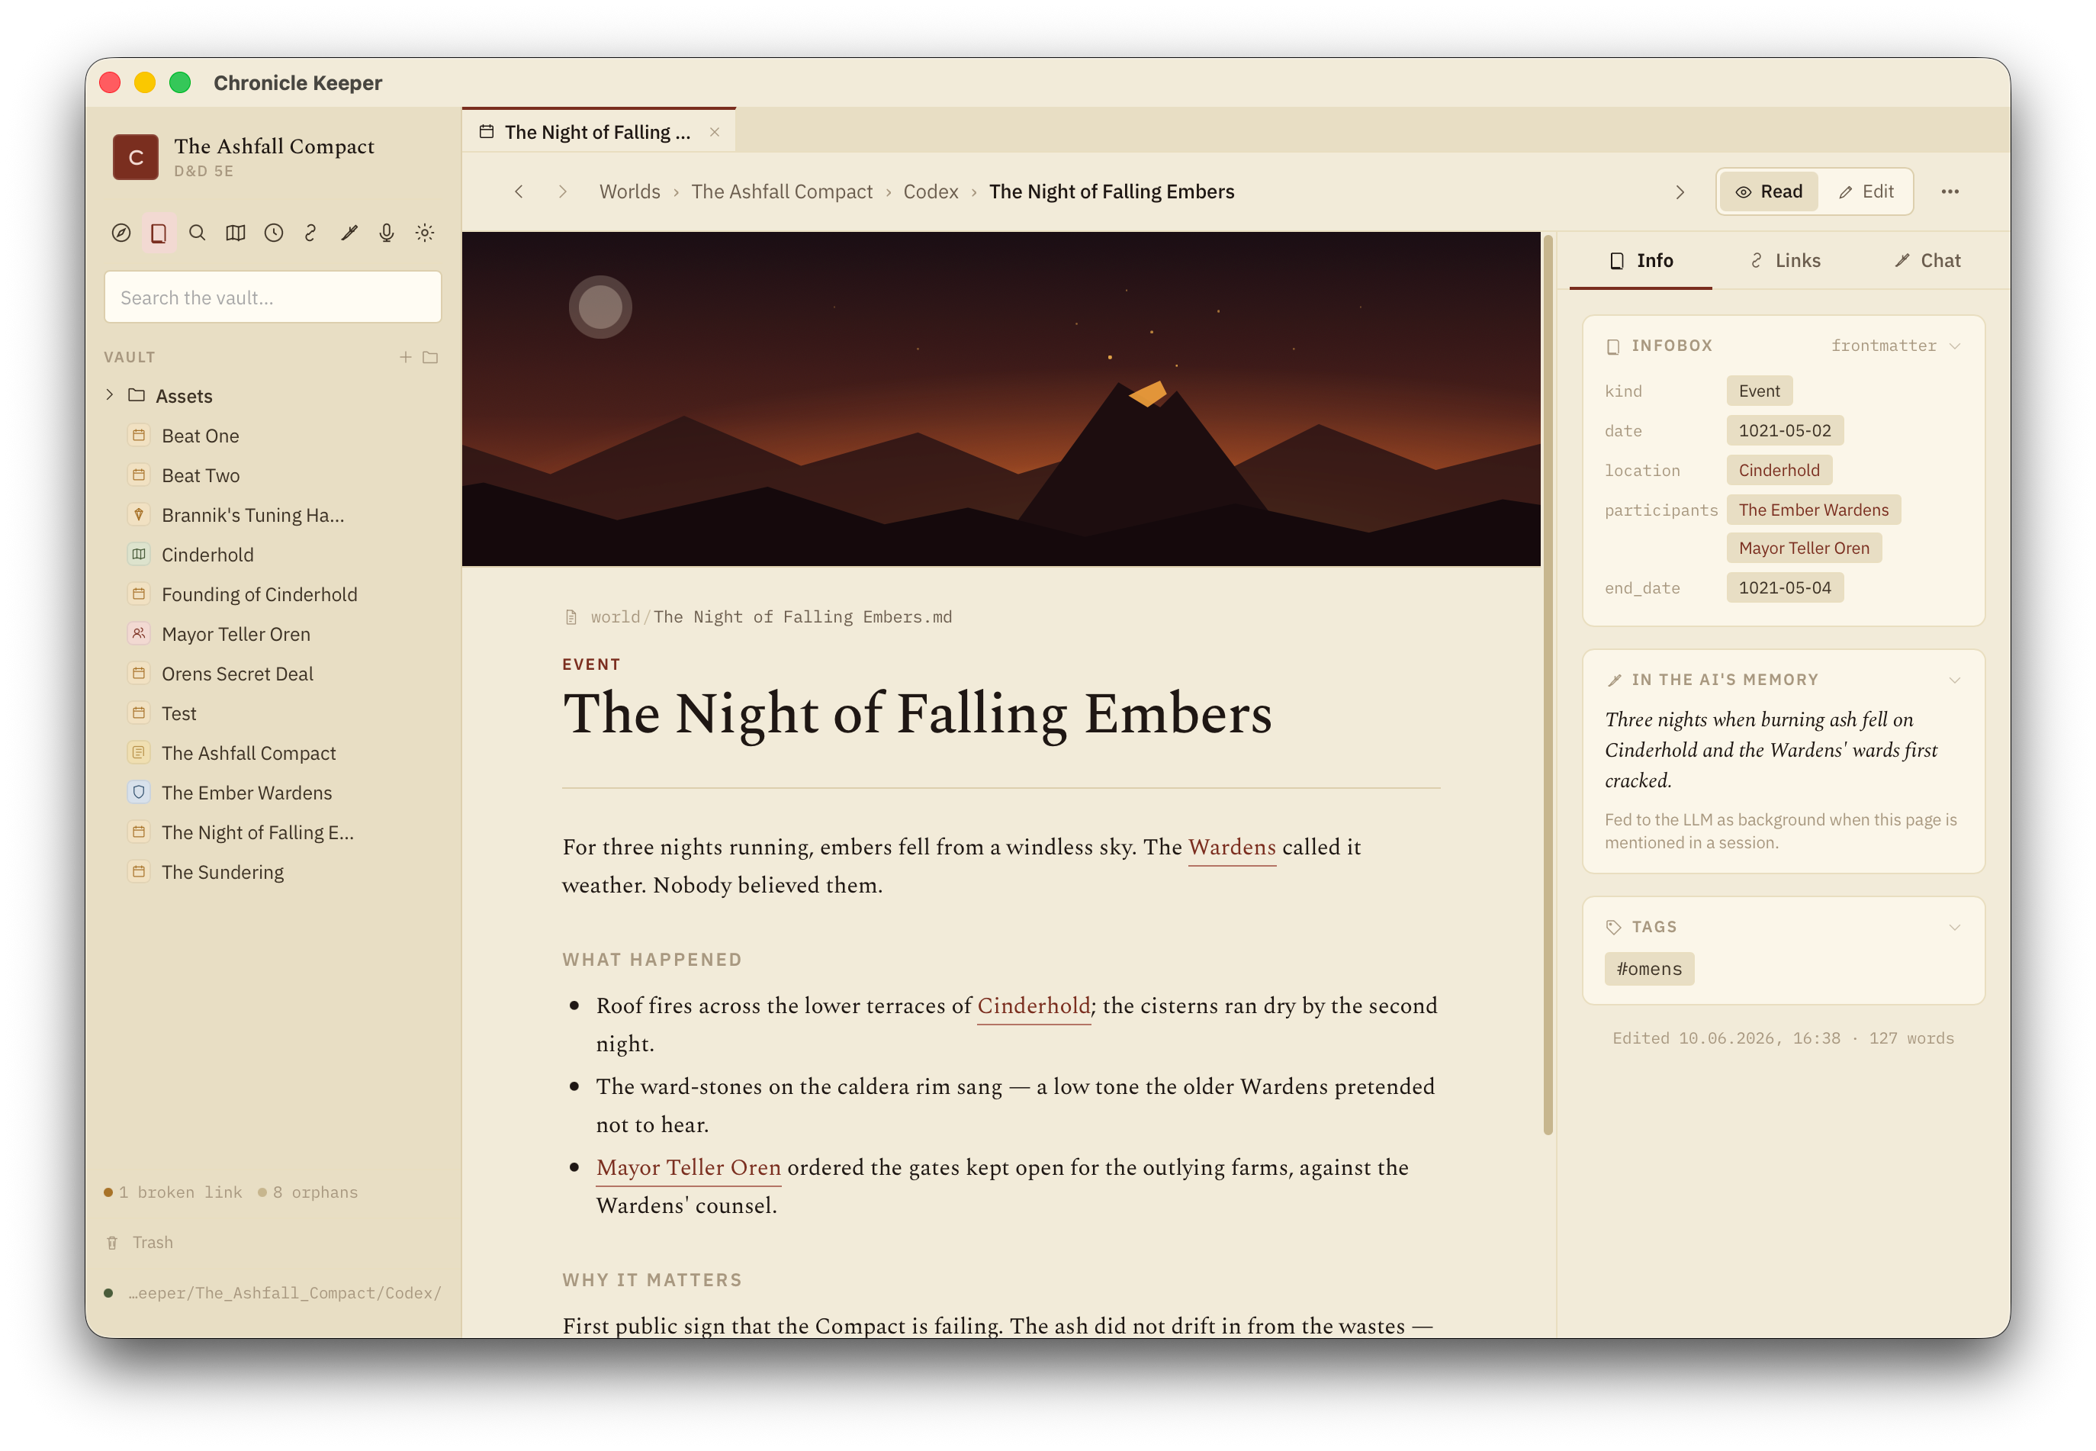Open the wand AI icon in sidebar toolbar

click(349, 233)
